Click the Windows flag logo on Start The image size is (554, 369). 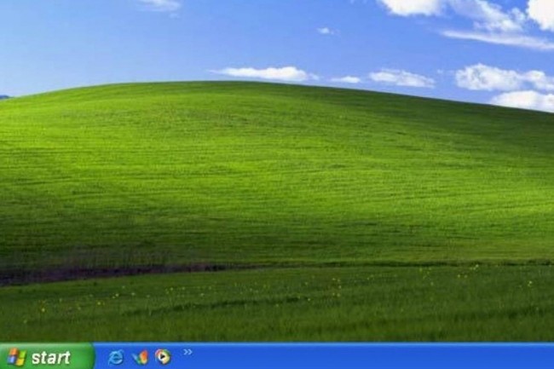click(16, 357)
